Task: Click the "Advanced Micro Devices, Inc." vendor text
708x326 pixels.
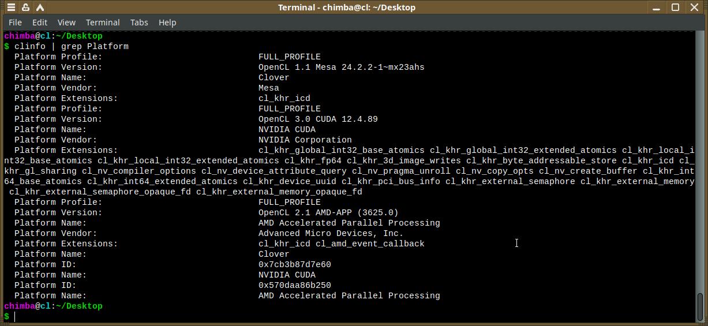Action: [331, 233]
